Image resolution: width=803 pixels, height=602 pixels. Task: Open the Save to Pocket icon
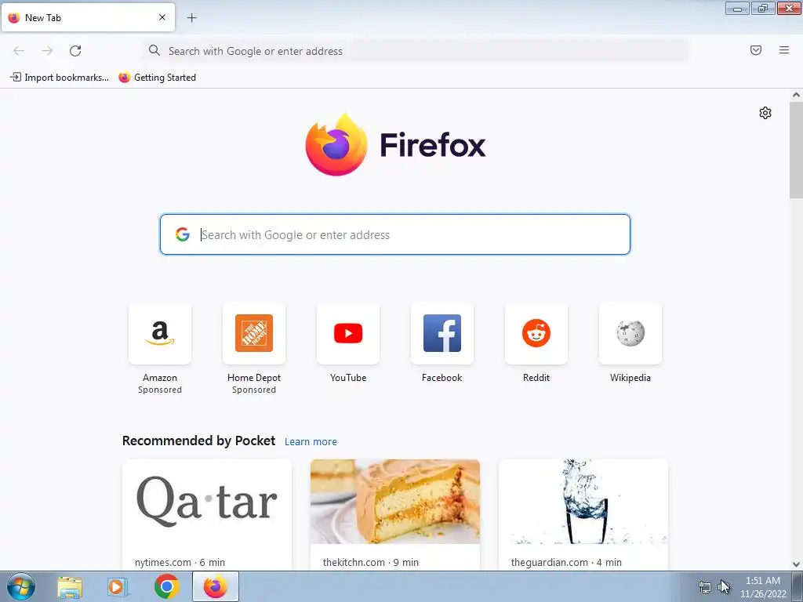[756, 50]
